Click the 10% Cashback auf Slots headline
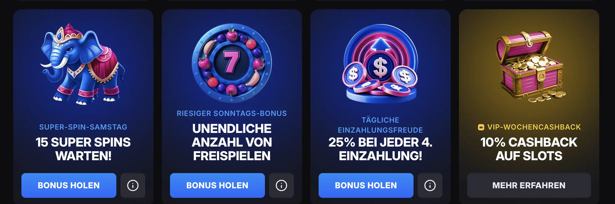The height and width of the screenshot is (204, 615). tap(529, 149)
